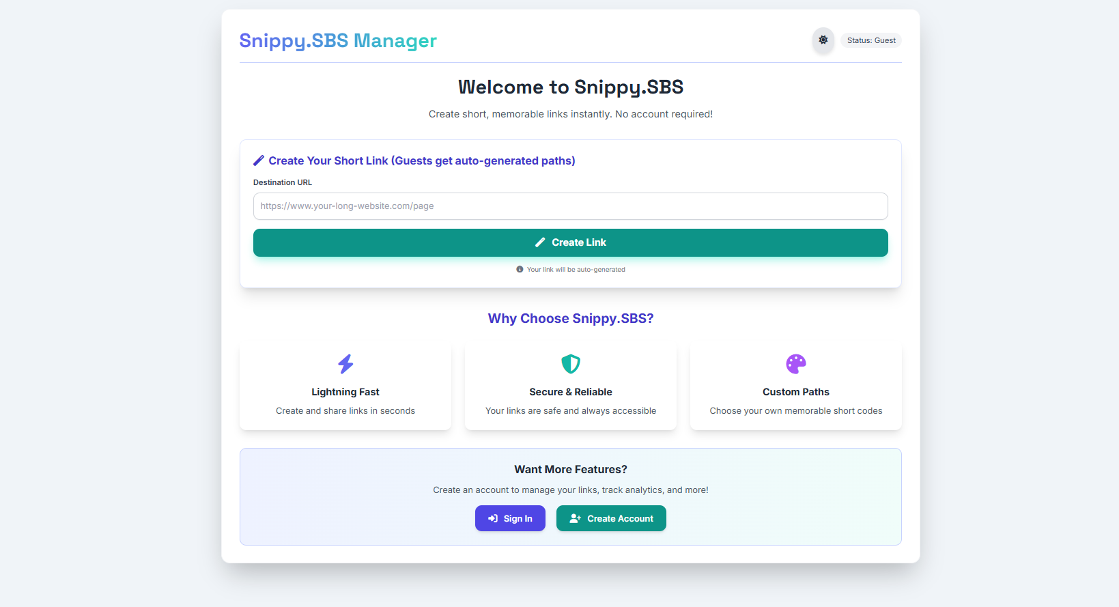Click the shield icon for Secure & Reliable
Screen dimensions: 1119x607
[571, 364]
